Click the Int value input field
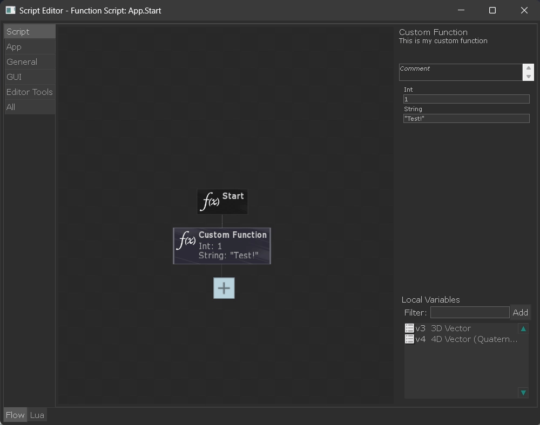540x425 pixels. pyautogui.click(x=466, y=99)
